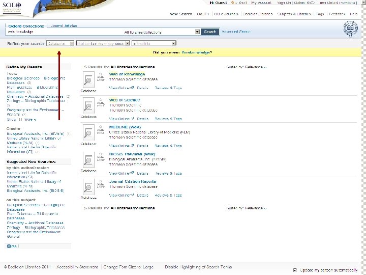Open the Journal Citation Reports database thumbnail
This screenshot has height=275, width=366.
coord(88,187)
